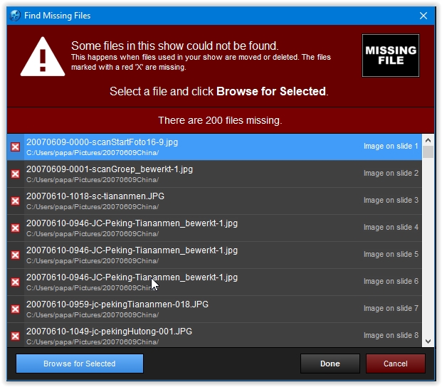The image size is (442, 387).
Task: Click the application icon in the title bar
Action: coord(15,16)
